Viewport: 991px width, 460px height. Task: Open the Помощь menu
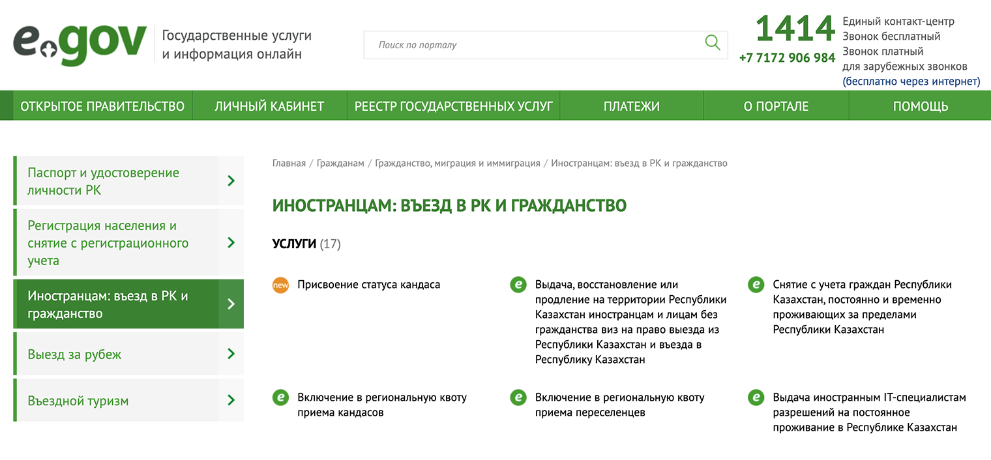(920, 106)
